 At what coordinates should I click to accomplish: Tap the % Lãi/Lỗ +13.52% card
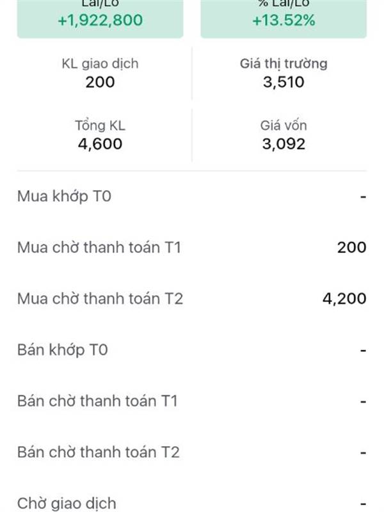click(x=284, y=18)
